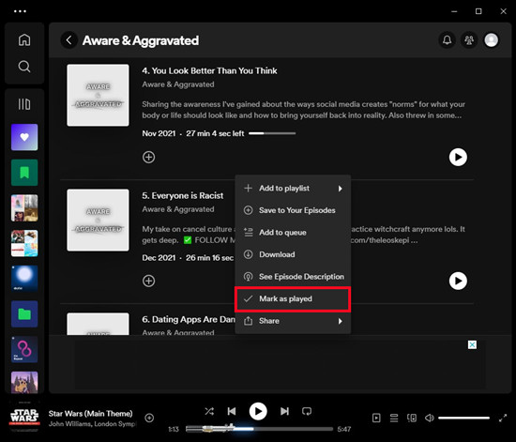The image size is (516, 442).
Task: Seek on the lightsaber playback bar
Action: pyautogui.click(x=259, y=429)
